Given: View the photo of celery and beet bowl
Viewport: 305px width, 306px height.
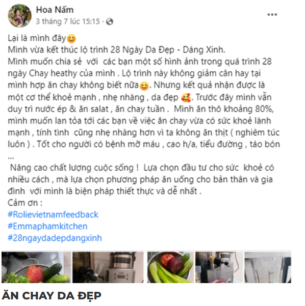Looking at the screenshot, I should 170,267.
